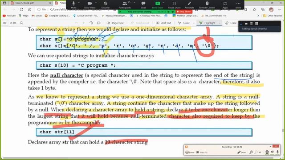Close the recorder panel with red X

coord(276,146)
